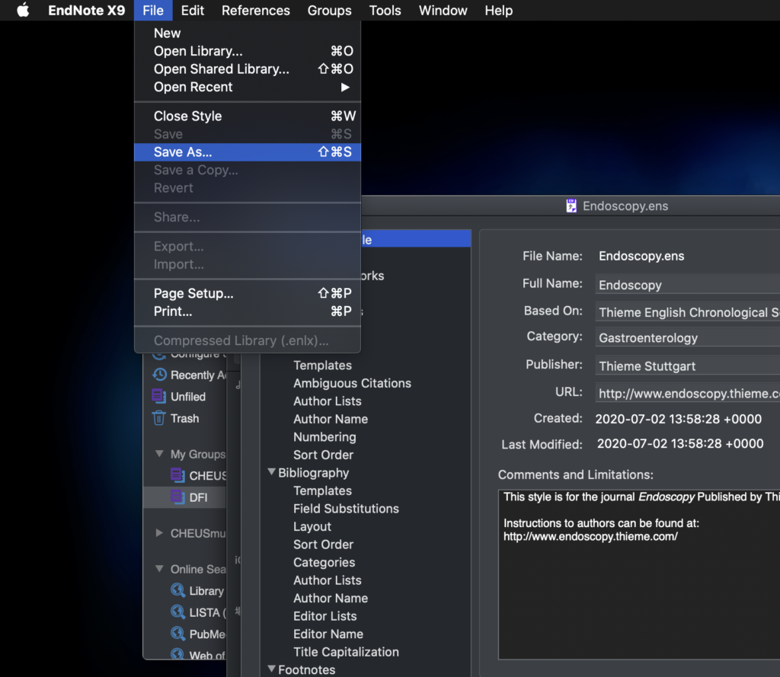Click inside Comments and Limitations text box

tap(639, 574)
